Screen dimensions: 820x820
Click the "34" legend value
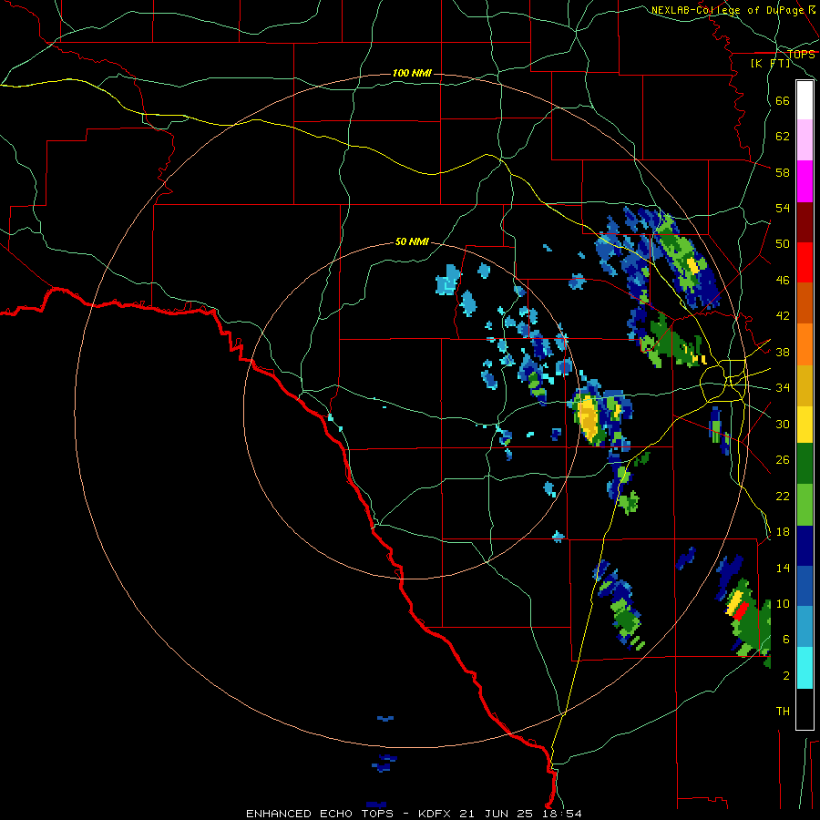coord(783,388)
